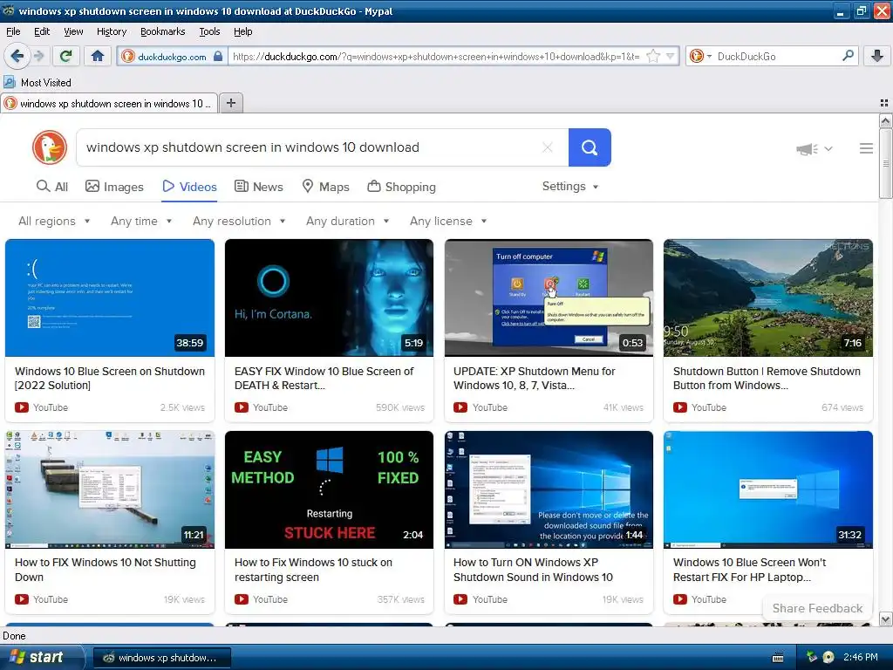Open the Edit menu

[x=42, y=32]
